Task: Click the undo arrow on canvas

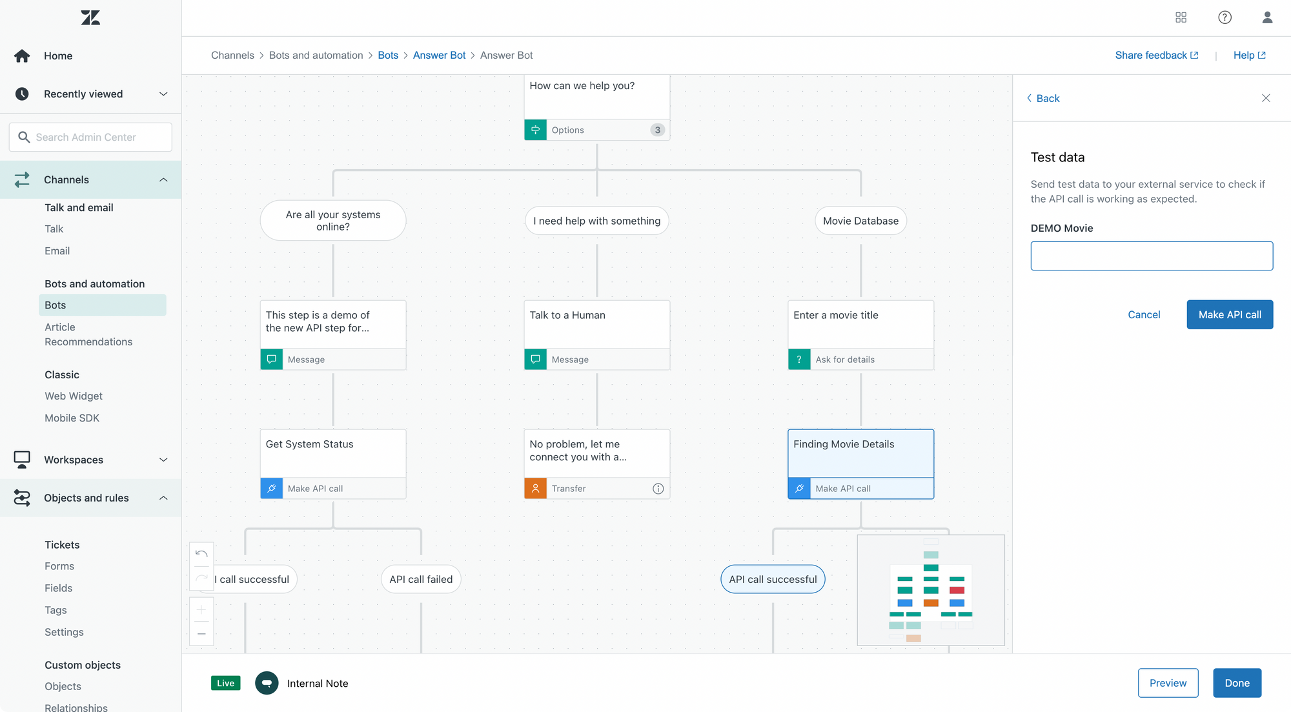Action: click(x=201, y=554)
